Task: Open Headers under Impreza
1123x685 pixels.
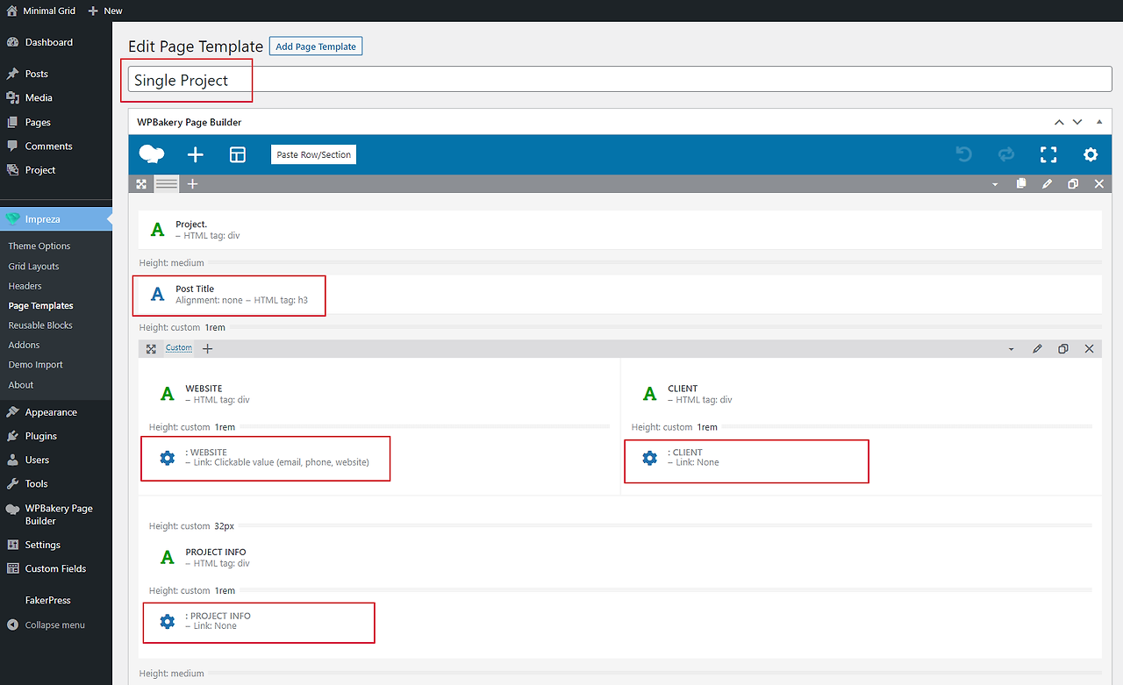Action: [x=25, y=286]
